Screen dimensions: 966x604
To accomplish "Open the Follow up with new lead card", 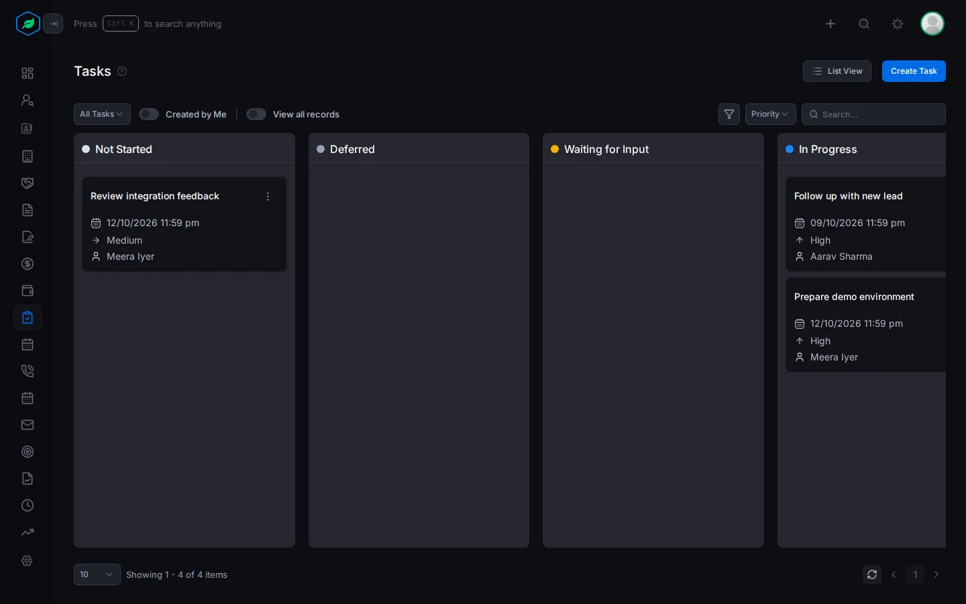I will pos(866,224).
